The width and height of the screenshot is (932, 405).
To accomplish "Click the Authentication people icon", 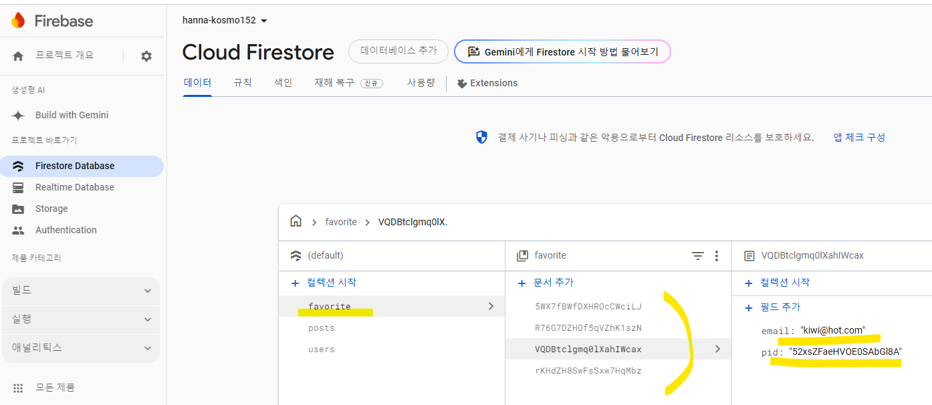I will (x=18, y=230).
